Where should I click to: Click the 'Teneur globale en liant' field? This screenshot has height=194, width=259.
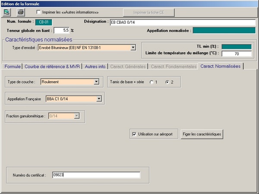61,31
